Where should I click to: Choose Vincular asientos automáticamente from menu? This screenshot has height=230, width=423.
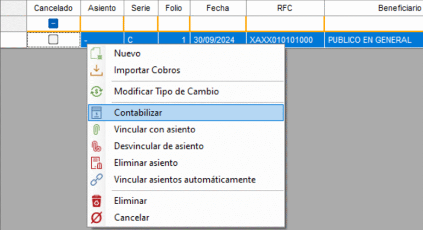[x=185, y=179]
